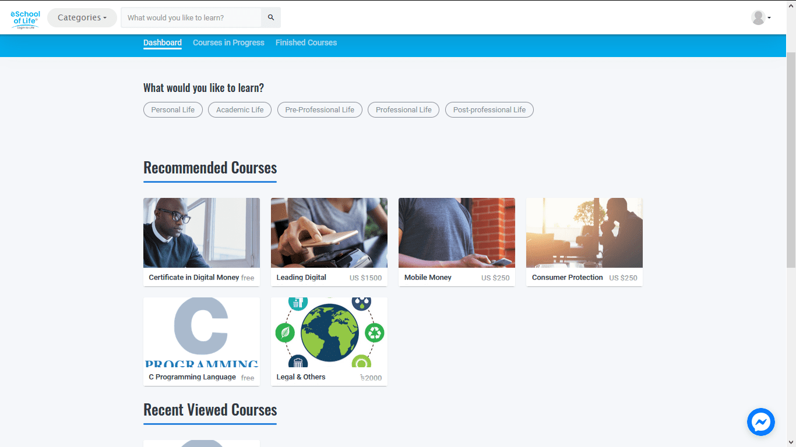Select the Personal Life category pill
Image resolution: width=796 pixels, height=447 pixels.
click(173, 109)
